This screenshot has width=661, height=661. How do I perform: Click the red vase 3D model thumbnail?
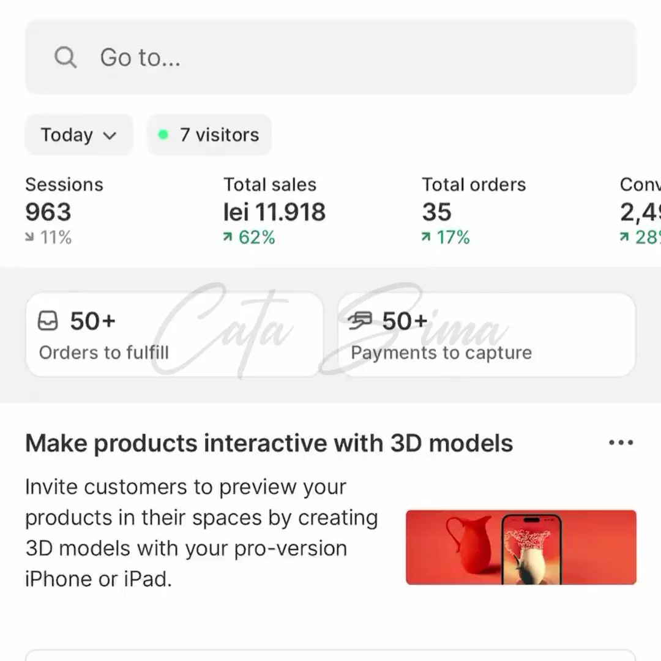click(521, 547)
